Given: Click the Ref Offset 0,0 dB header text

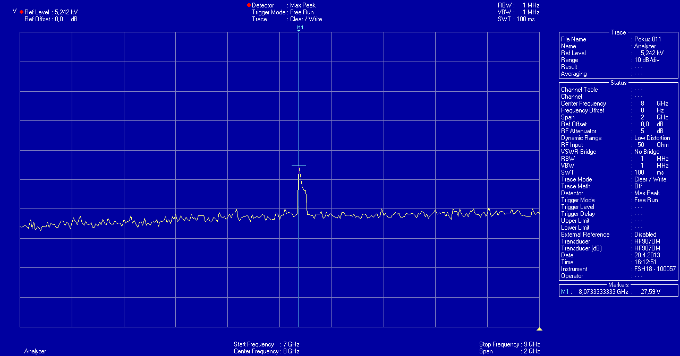Looking at the screenshot, I should point(51,19).
